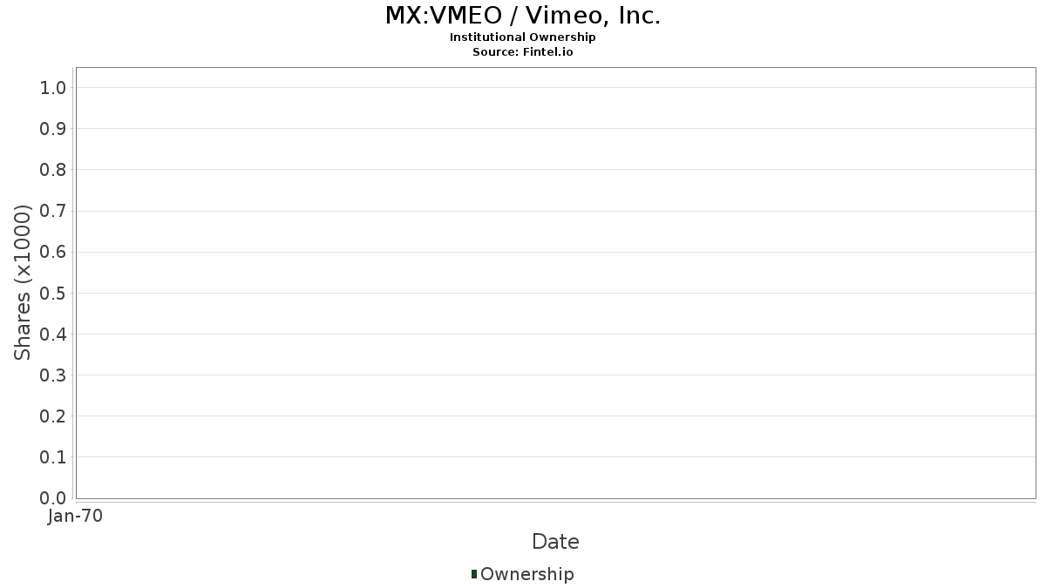The width and height of the screenshot is (1046, 588).
Task: Toggle the Ownership series legend label
Action: (x=526, y=574)
